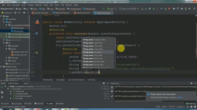Open the Analyze menu

pos(30,5)
